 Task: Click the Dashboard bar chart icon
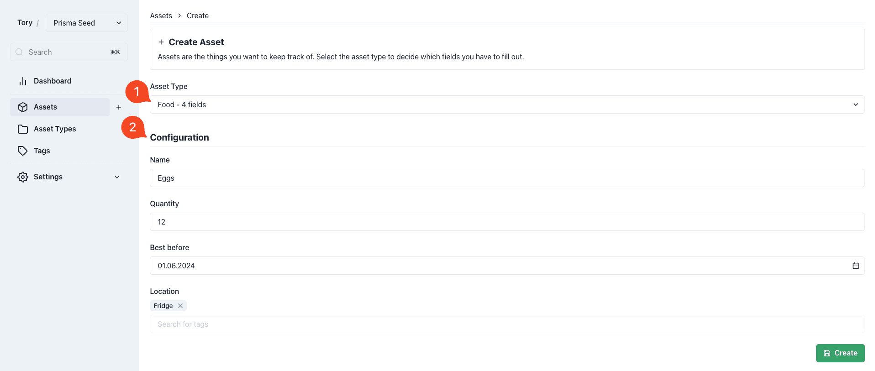point(23,81)
